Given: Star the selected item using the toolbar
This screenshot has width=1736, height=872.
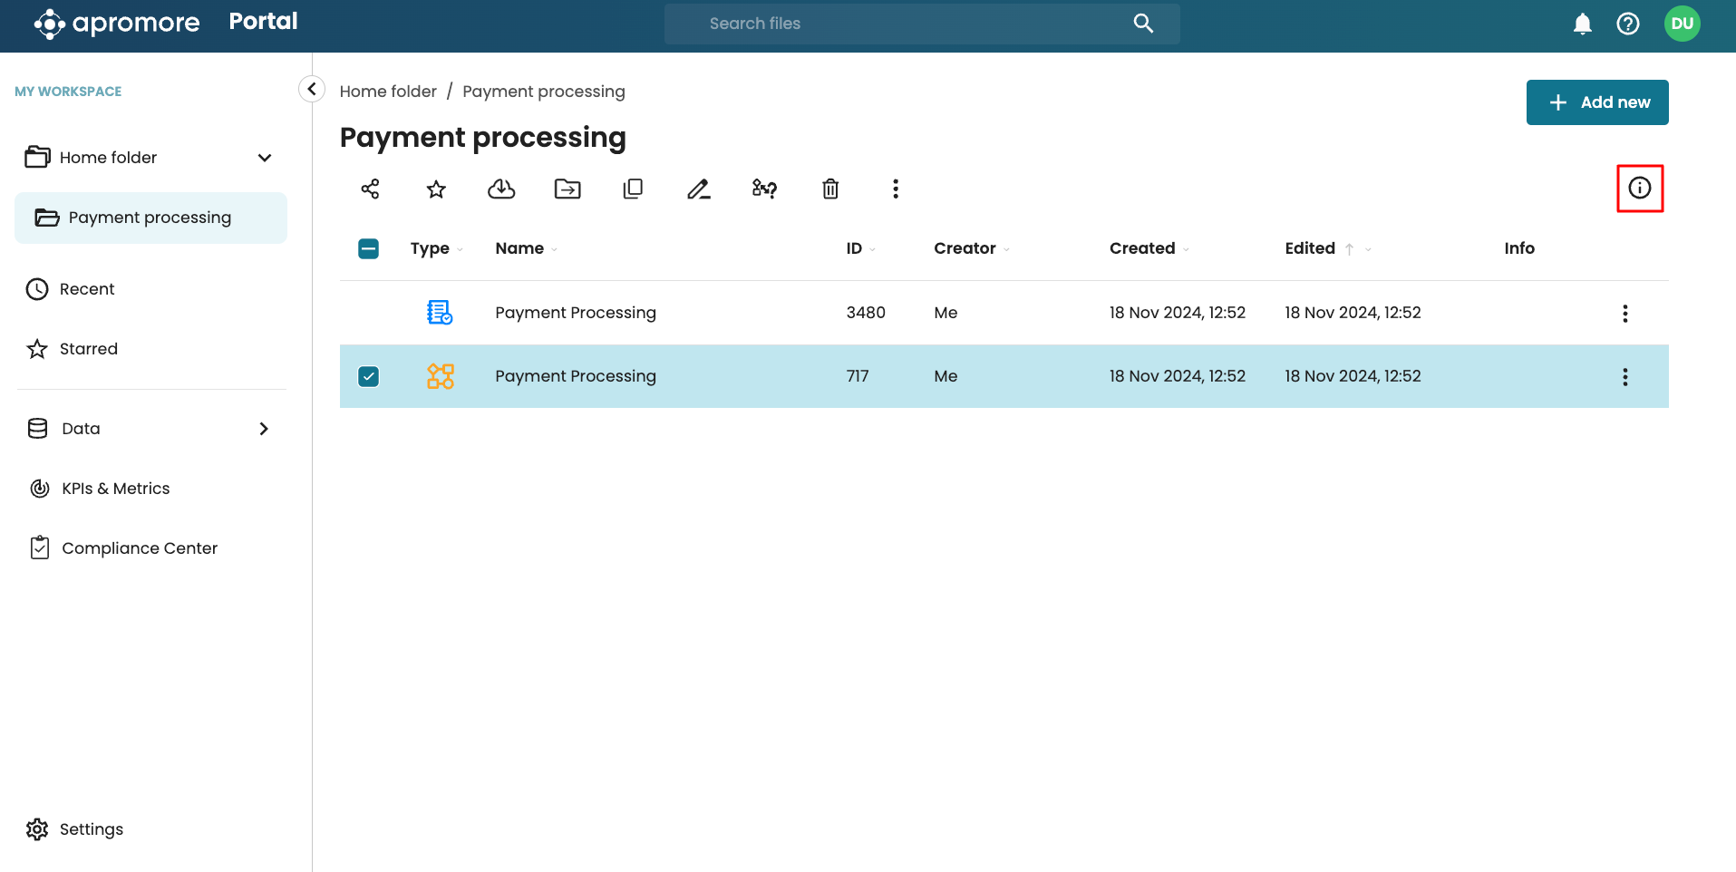Looking at the screenshot, I should point(436,189).
